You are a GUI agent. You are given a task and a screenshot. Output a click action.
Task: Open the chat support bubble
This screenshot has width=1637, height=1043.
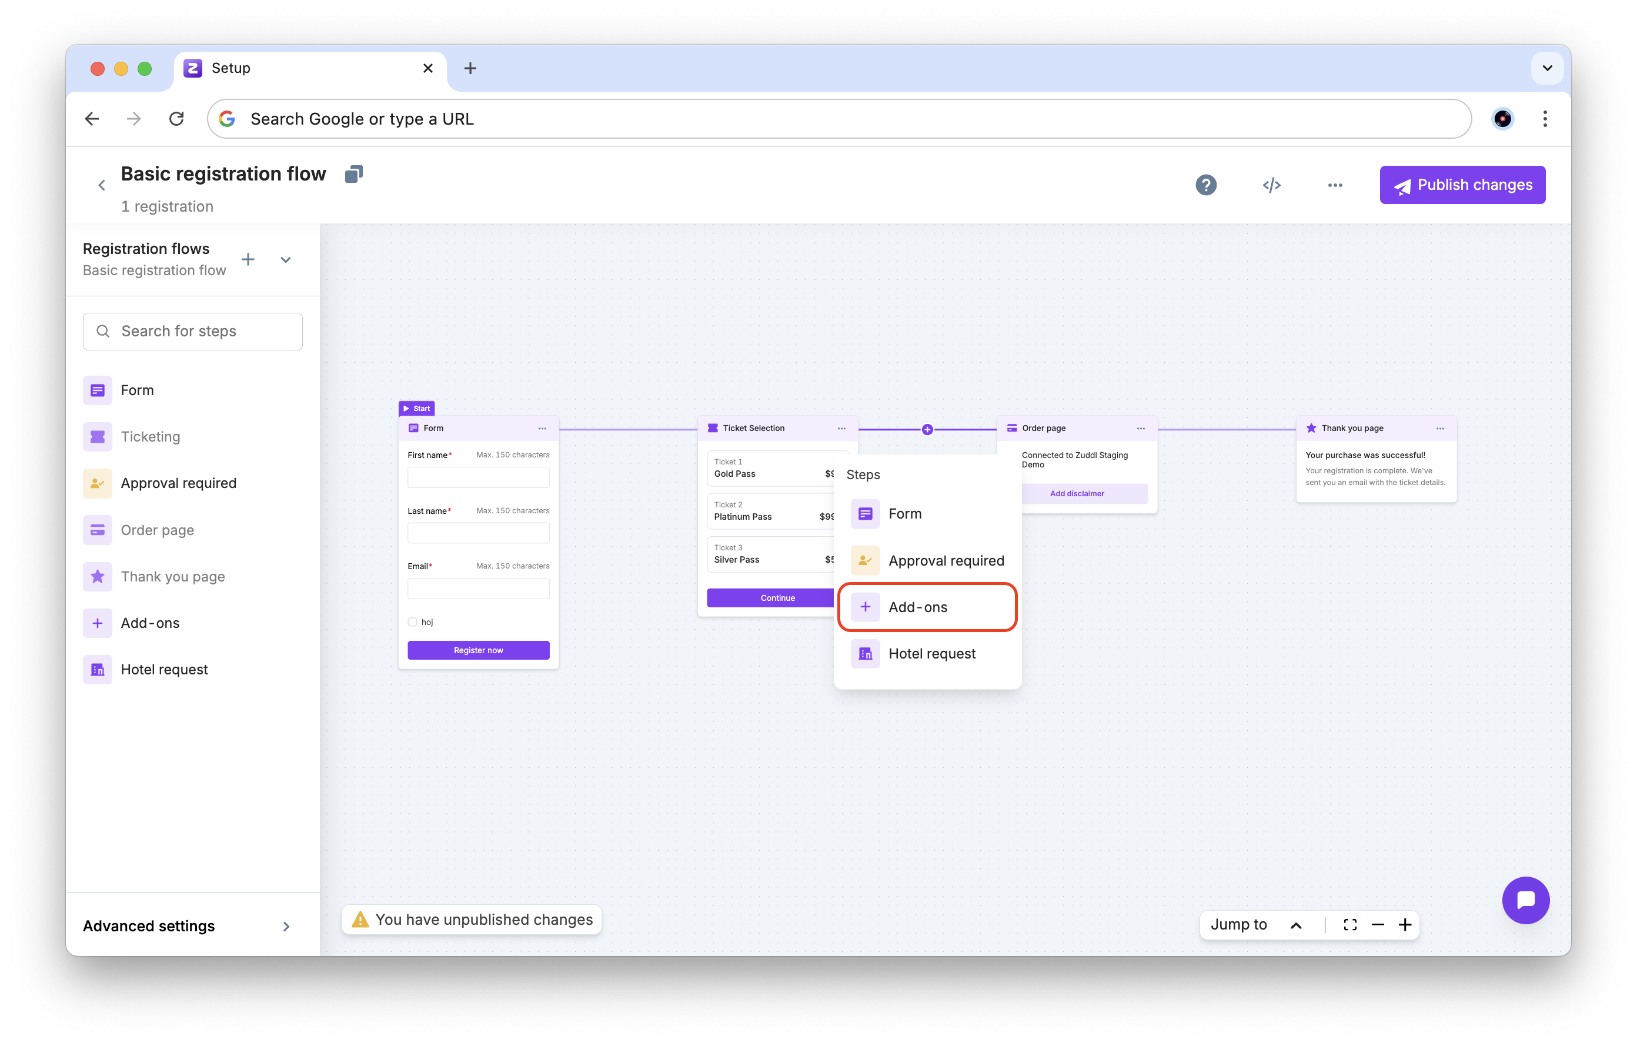(1525, 900)
